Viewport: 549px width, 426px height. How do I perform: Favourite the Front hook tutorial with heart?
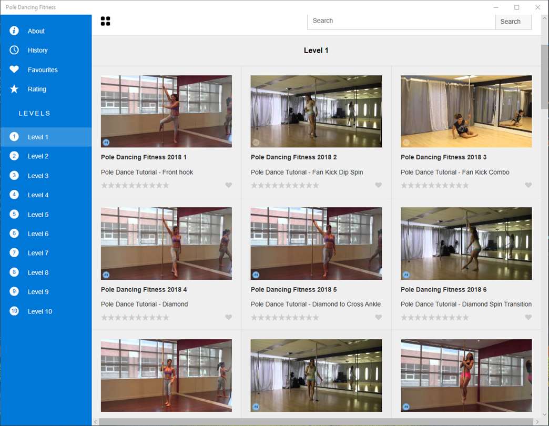point(229,185)
